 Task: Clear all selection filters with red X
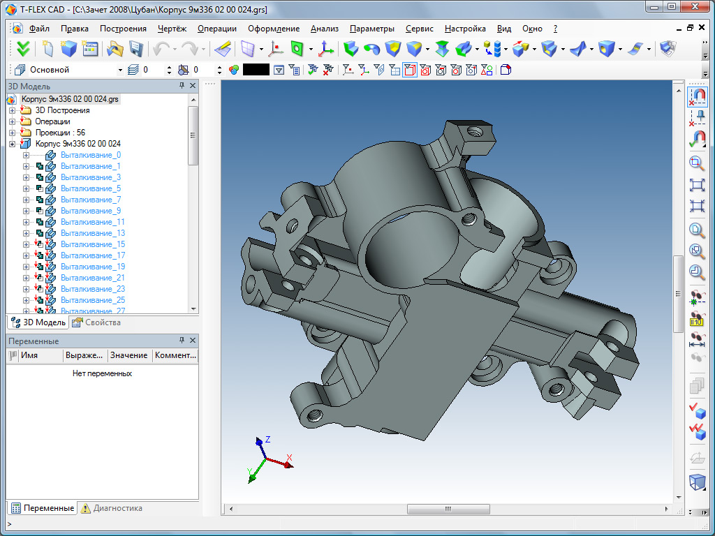(x=328, y=70)
